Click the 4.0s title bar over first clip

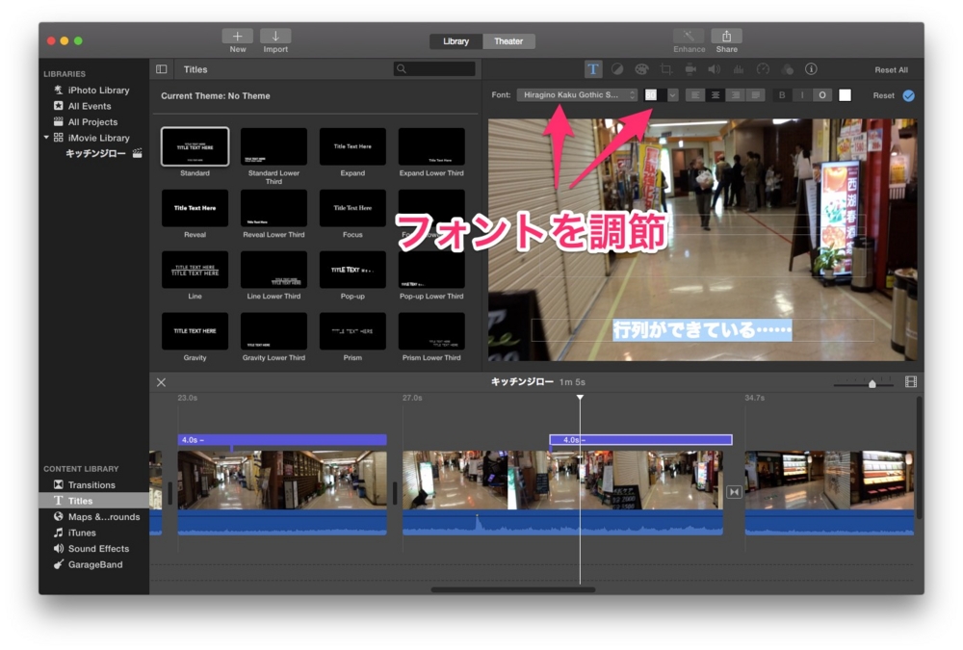tap(282, 440)
